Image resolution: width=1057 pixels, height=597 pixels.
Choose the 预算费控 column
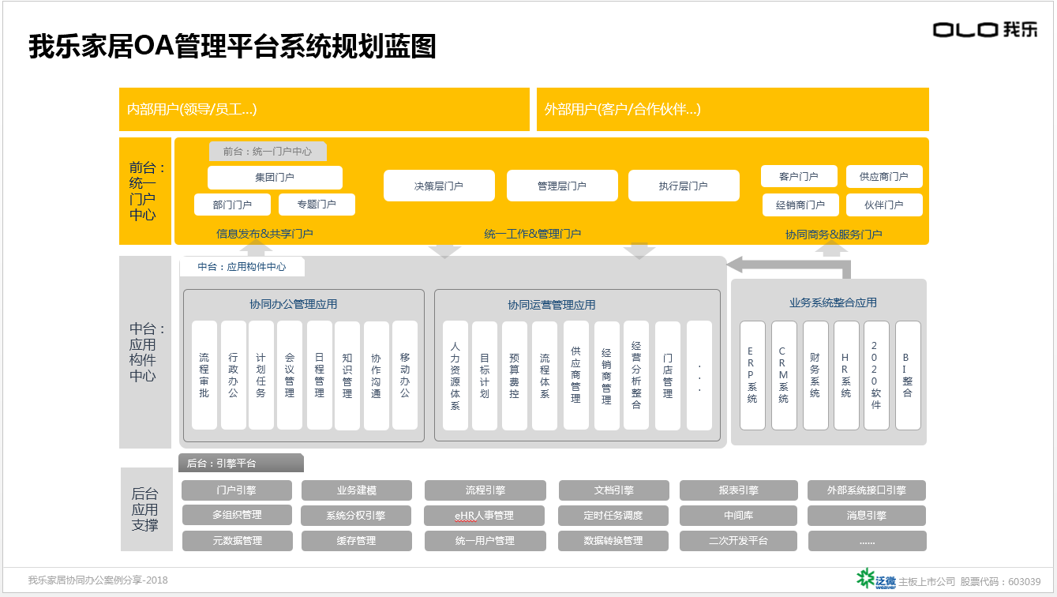[x=515, y=375]
